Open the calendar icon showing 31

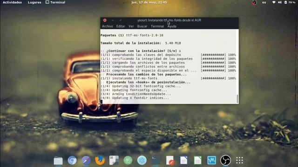114,161
